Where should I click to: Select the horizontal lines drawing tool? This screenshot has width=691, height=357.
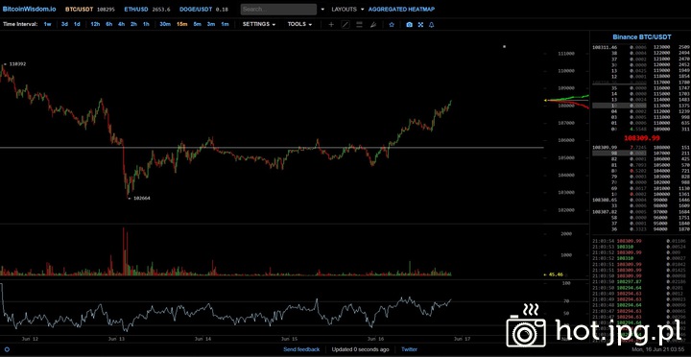tap(359, 25)
